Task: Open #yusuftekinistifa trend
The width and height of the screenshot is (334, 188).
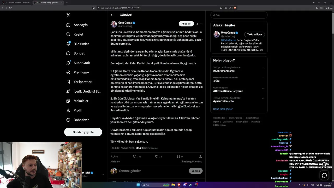Action: (223, 101)
